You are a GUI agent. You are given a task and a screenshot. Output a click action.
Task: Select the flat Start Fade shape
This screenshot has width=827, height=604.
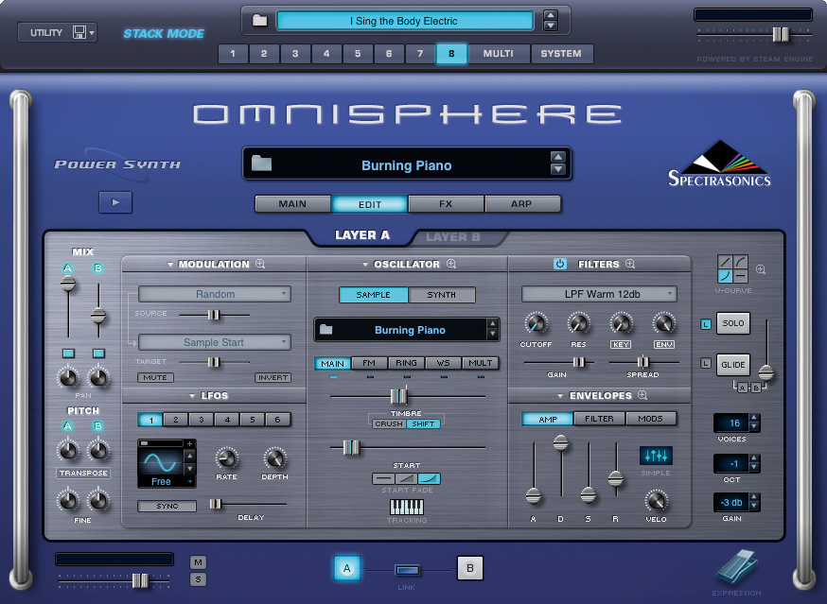(383, 478)
